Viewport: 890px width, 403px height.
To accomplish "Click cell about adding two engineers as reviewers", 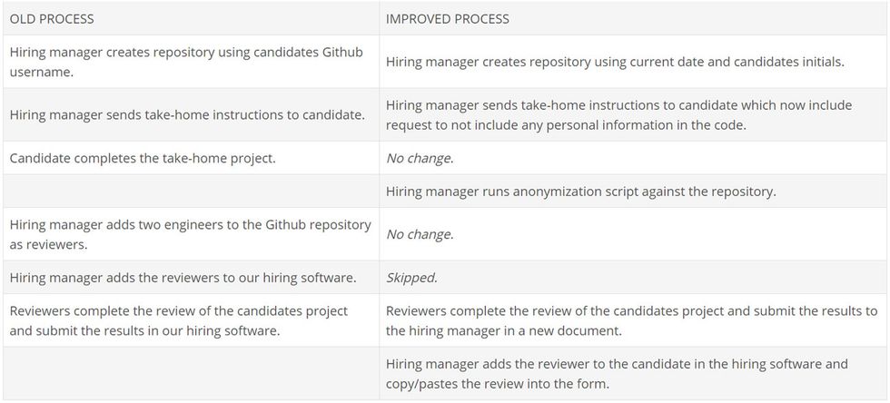I will 190,233.
